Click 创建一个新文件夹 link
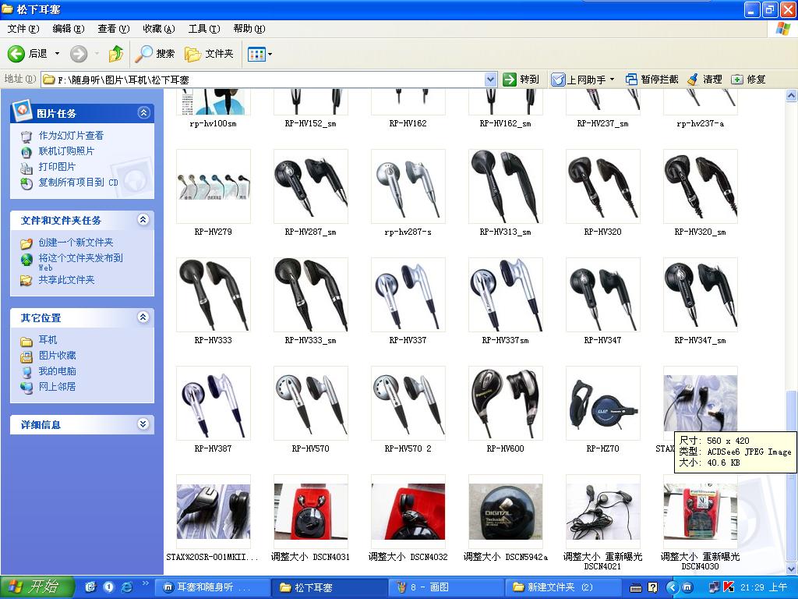Screen dimensions: 798x599 pos(76,243)
